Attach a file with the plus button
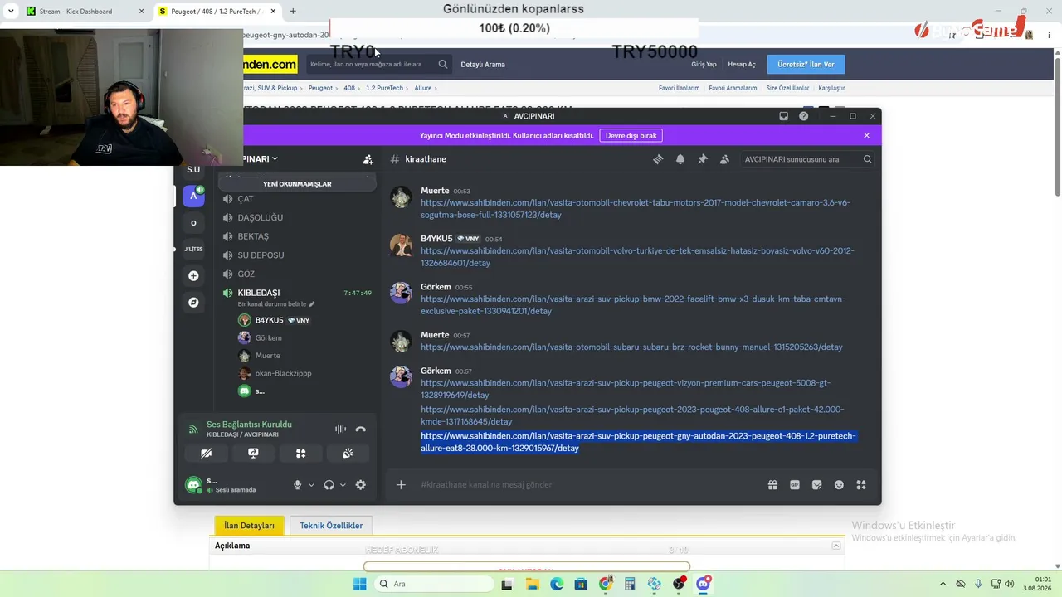Screen dimensions: 1062x597 tap(401, 485)
